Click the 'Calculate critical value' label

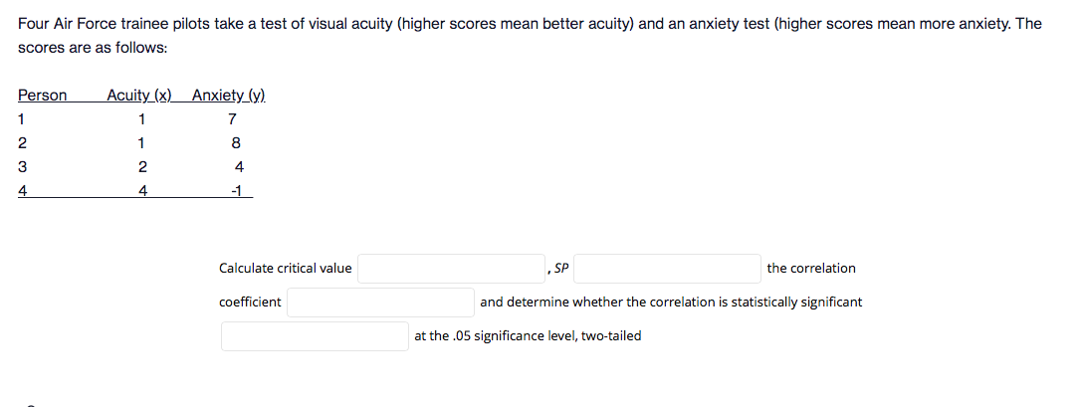coord(285,269)
